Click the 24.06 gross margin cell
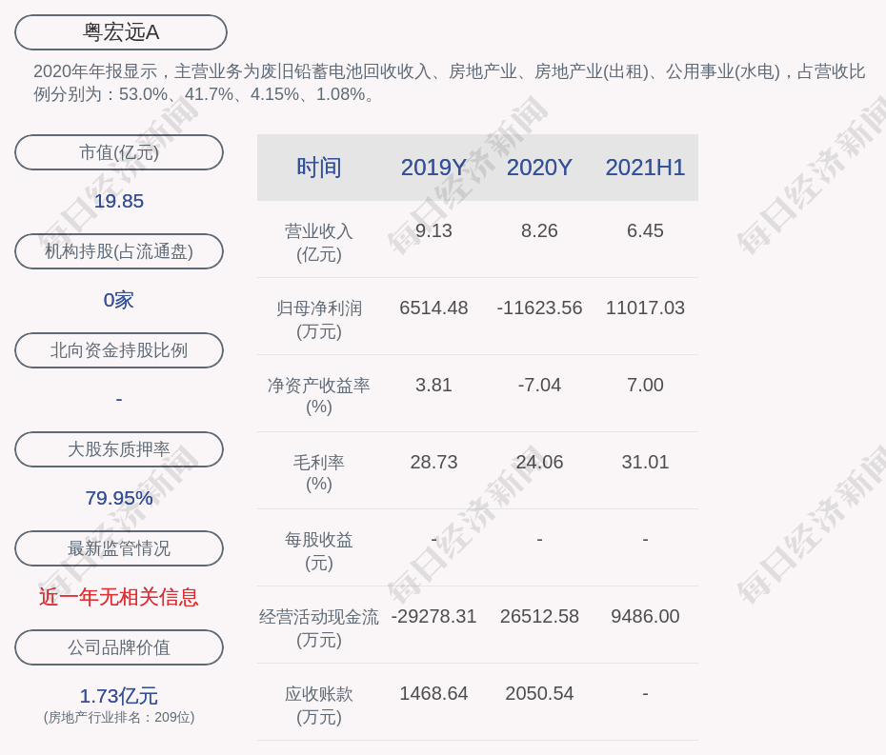Viewport: 886px width, 755px height. coord(539,463)
